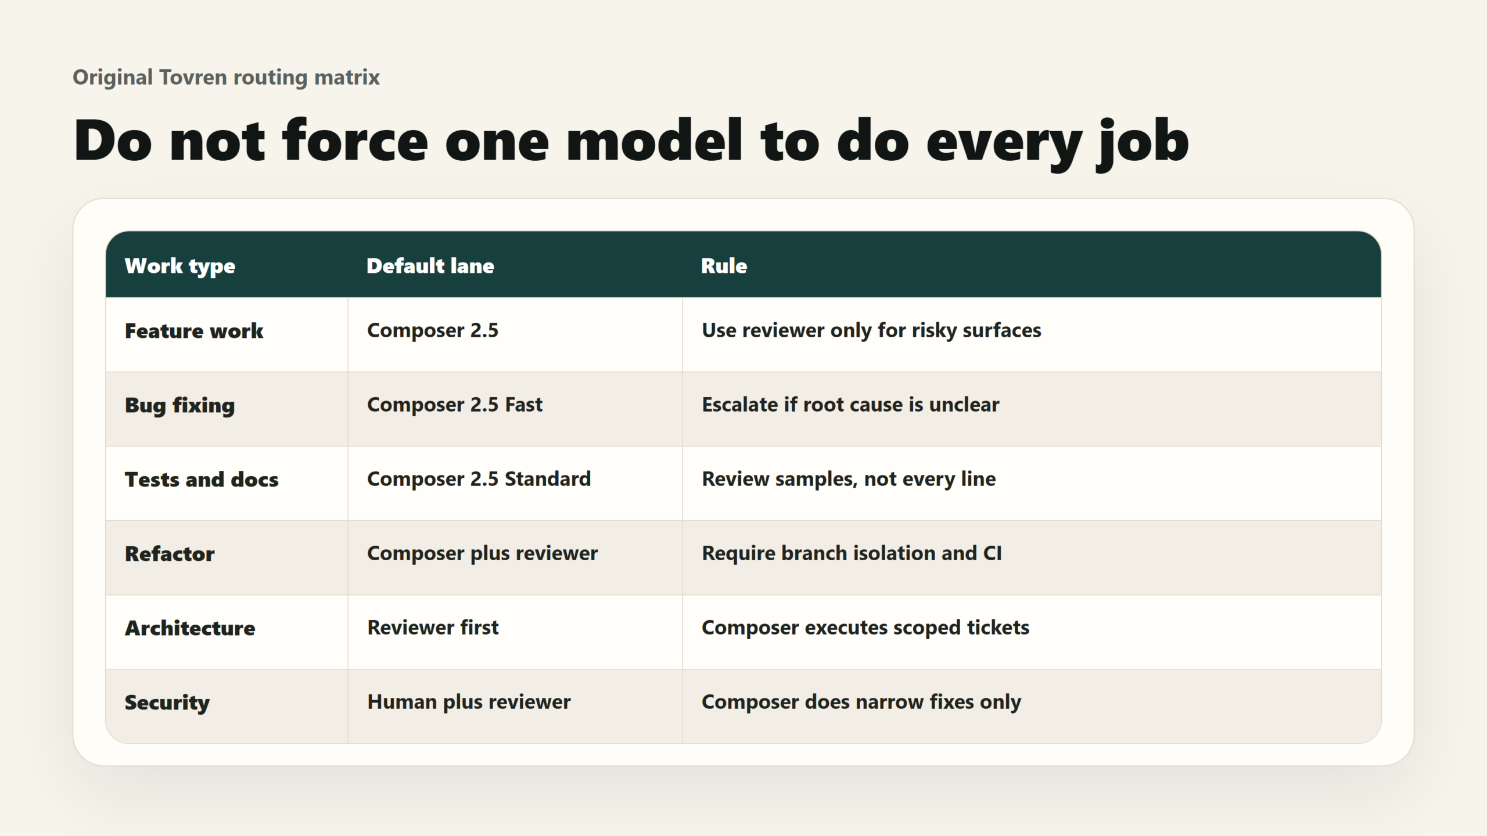Click the 'Feature work' row label
Image resolution: width=1487 pixels, height=836 pixels.
point(194,331)
